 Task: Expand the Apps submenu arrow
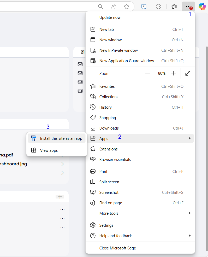click(190, 138)
